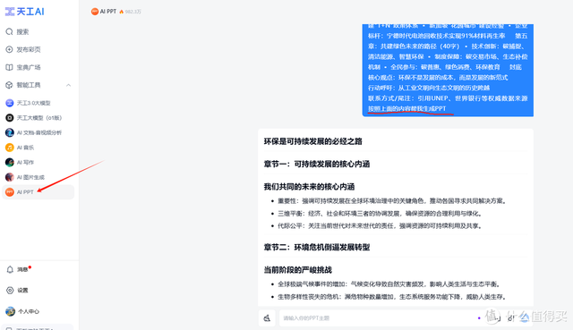Click the clear-chat broom icon

coord(267,318)
